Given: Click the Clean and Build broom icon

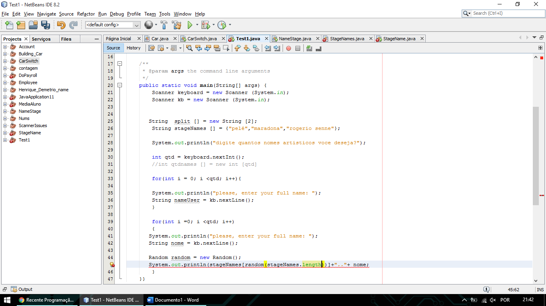Looking at the screenshot, I should tap(176, 25).
